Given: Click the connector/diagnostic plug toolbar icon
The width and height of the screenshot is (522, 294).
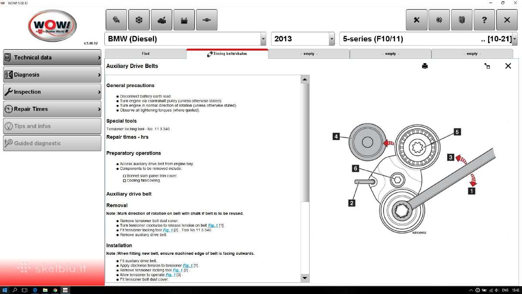Looking at the screenshot, I should coord(207,20).
